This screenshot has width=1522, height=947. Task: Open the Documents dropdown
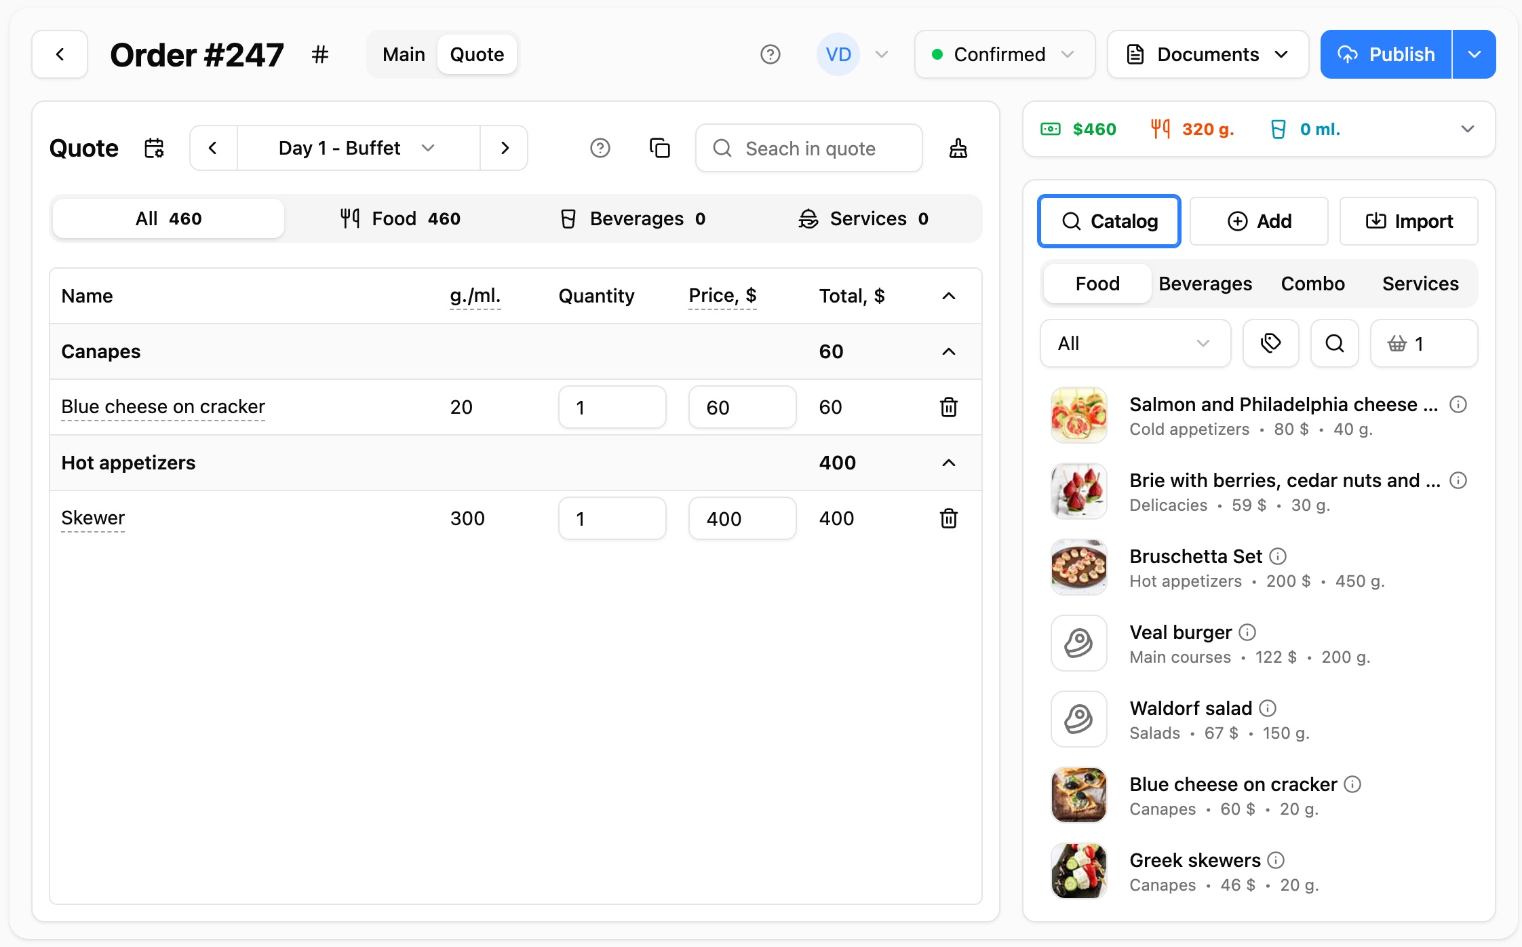pos(1208,54)
